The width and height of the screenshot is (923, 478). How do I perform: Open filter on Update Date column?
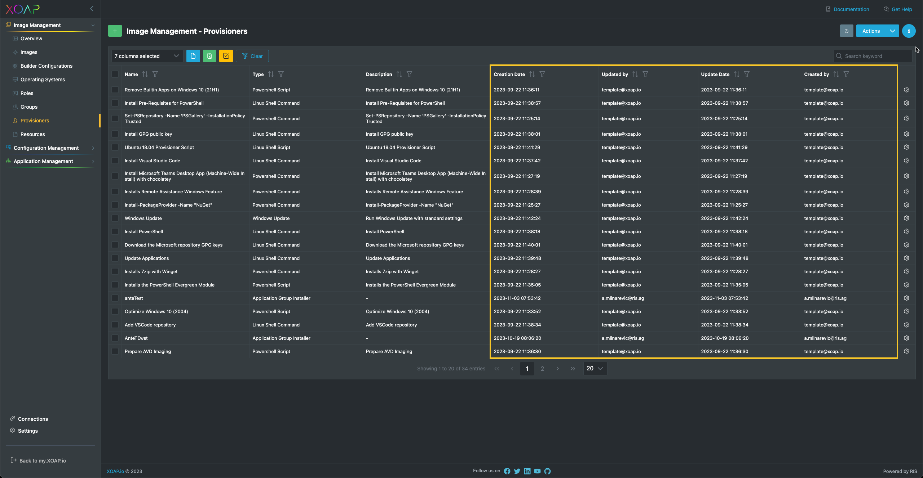(747, 74)
